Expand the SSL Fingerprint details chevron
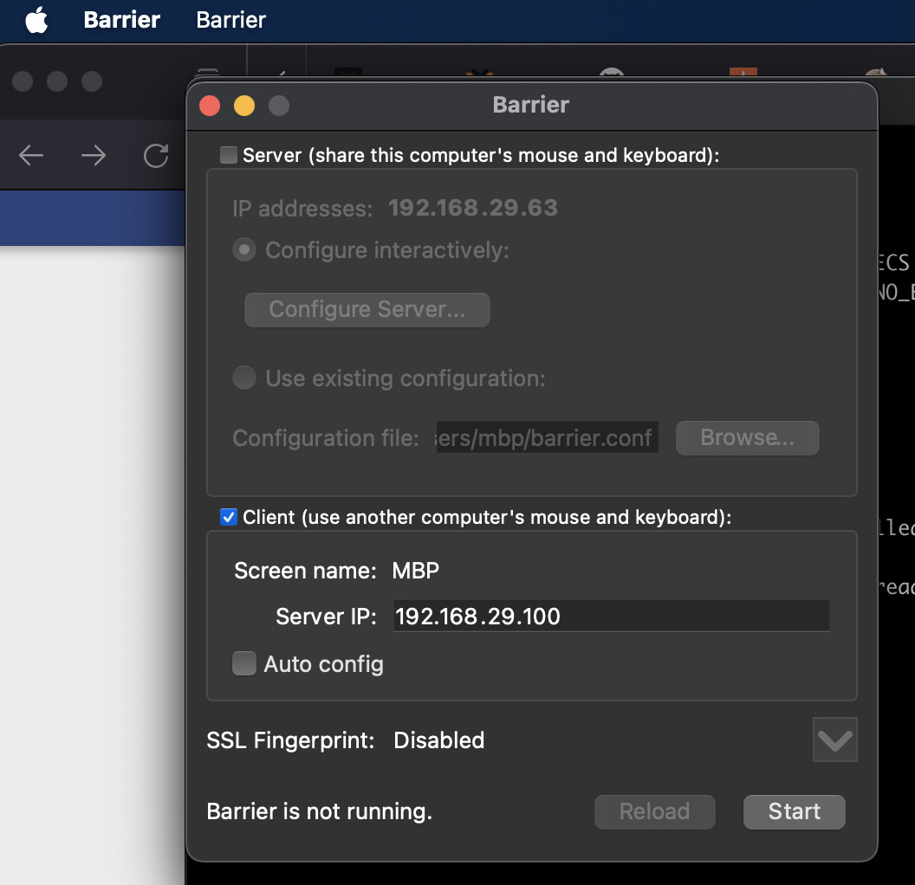This screenshot has height=885, width=915. pyautogui.click(x=834, y=739)
